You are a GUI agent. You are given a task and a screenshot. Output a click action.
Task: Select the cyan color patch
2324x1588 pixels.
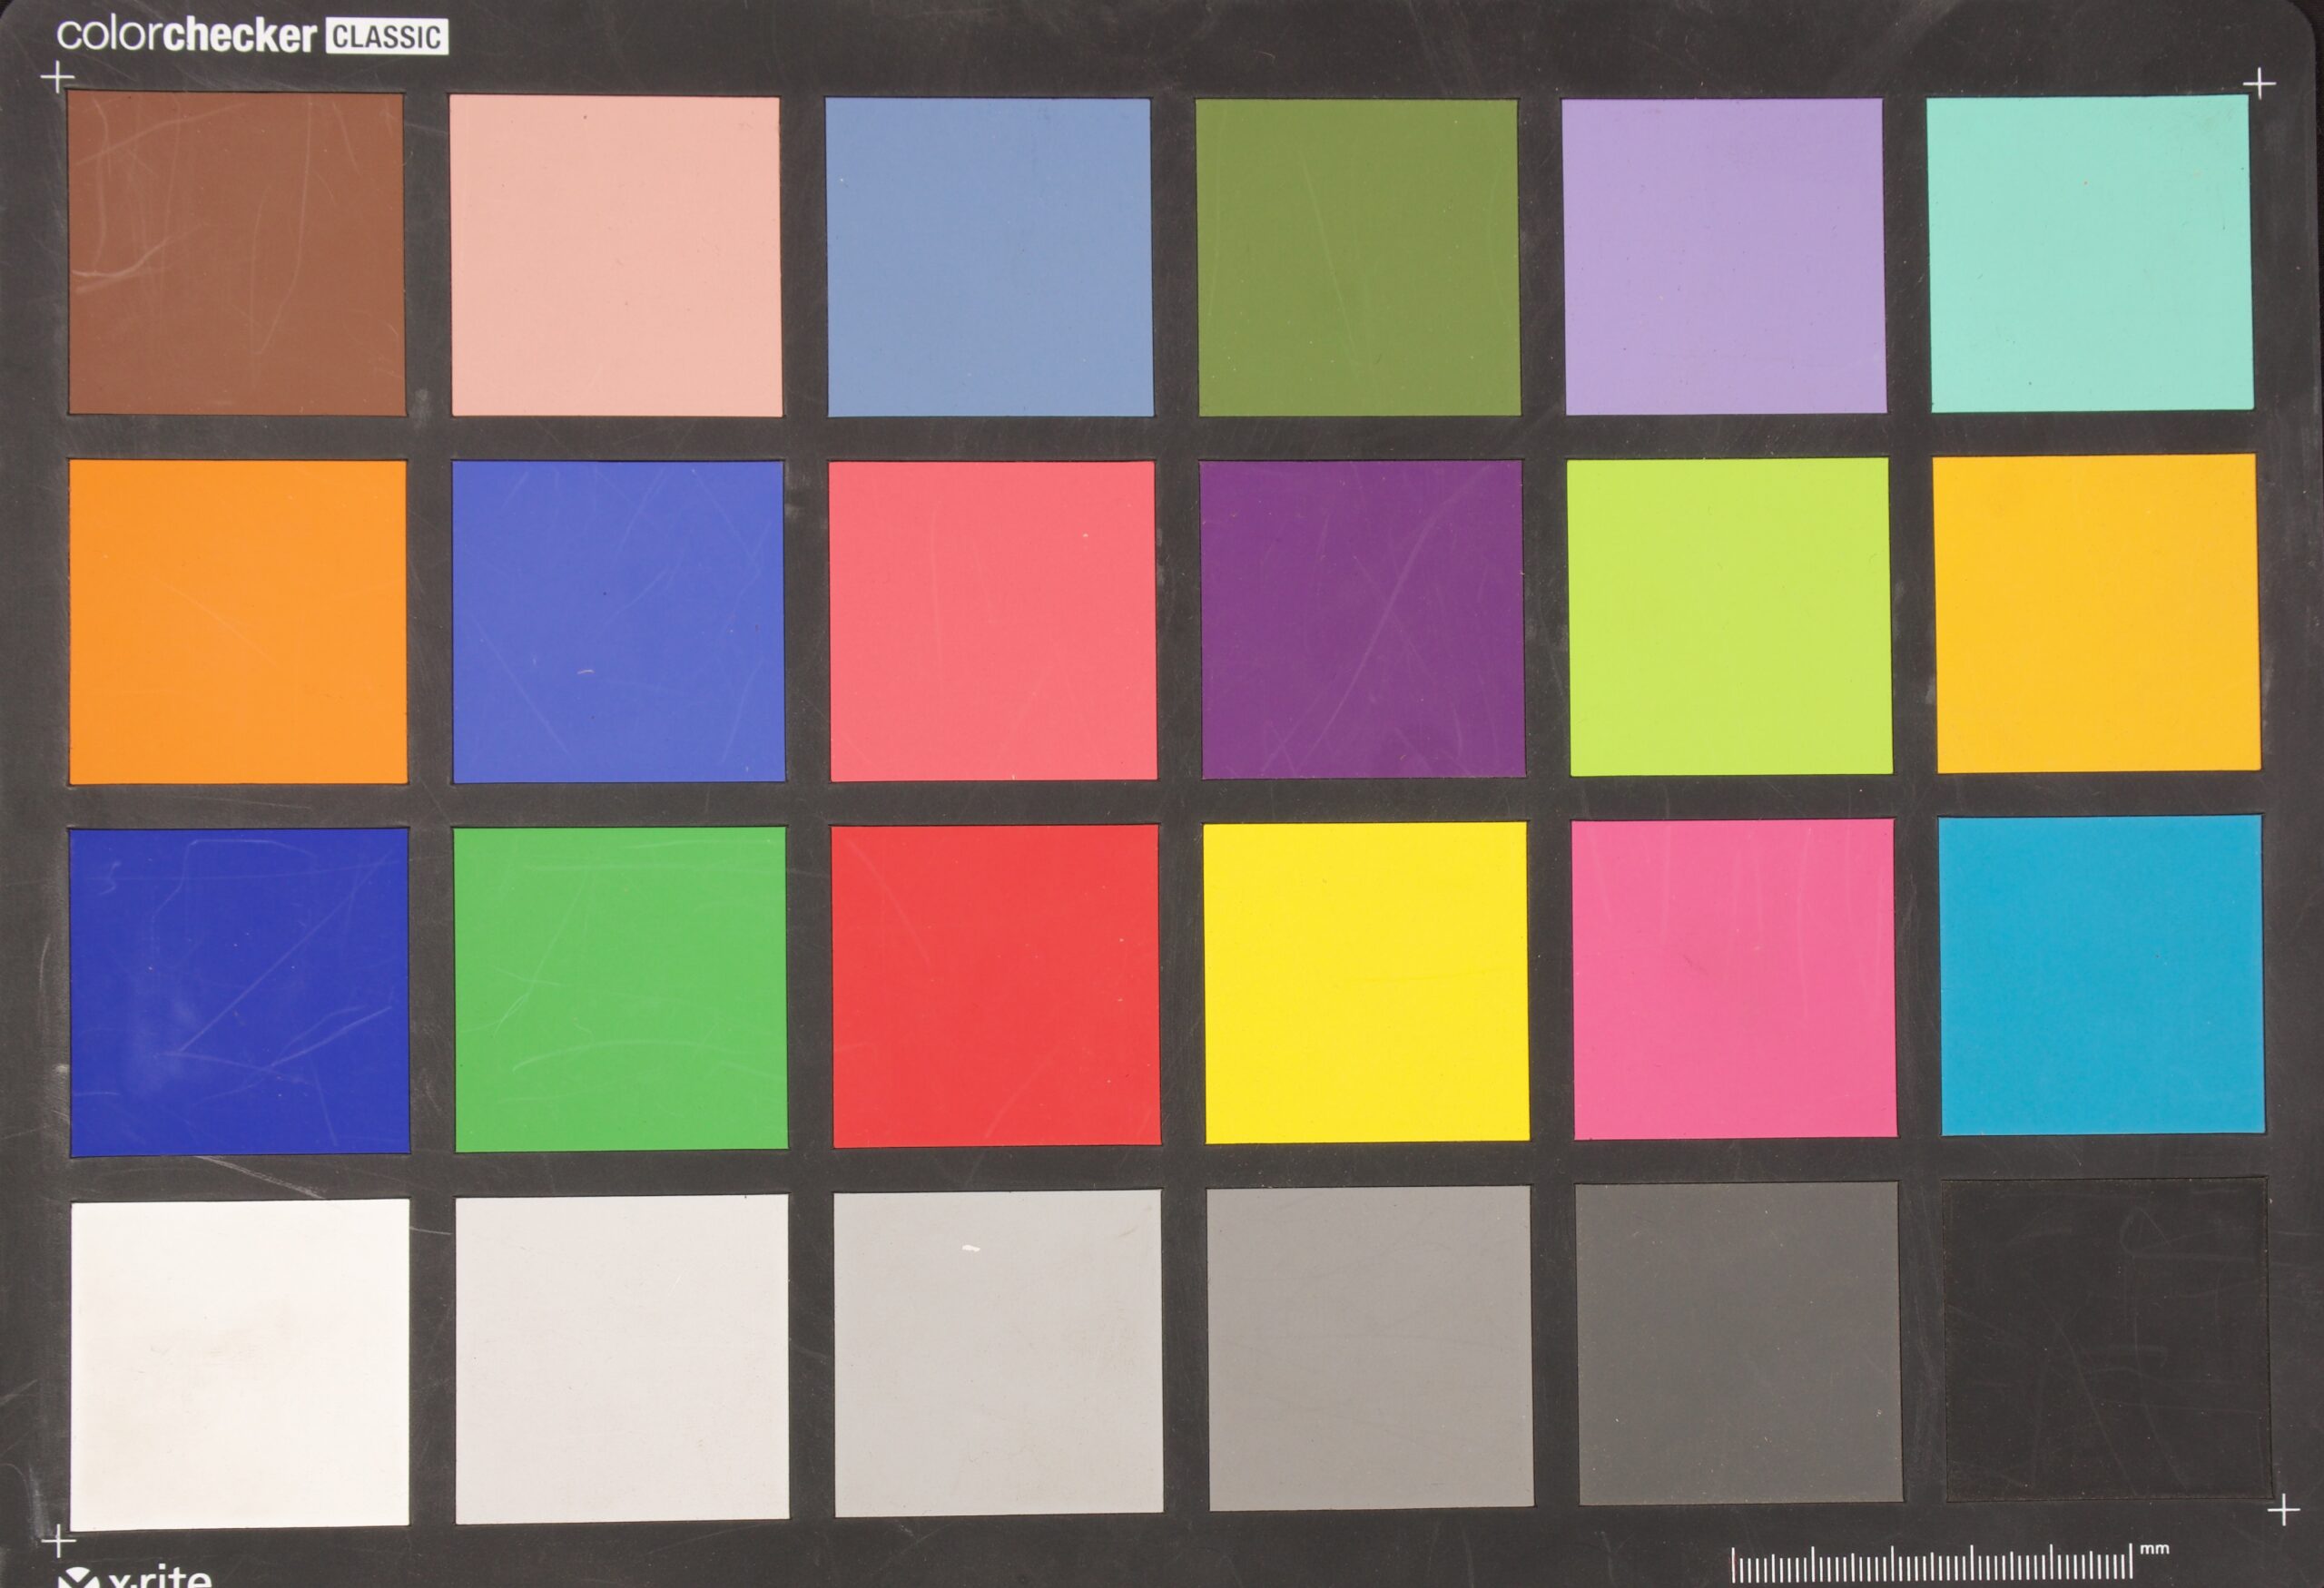coord(2101,975)
